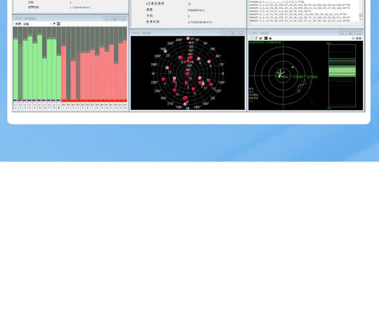379x323 pixels.
Task: Click the grid layout icon beside the flag
Action: (x=59, y=23)
